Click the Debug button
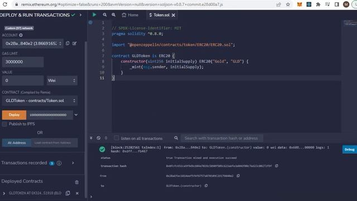Screen dimensions: 357x201 point(350,150)
